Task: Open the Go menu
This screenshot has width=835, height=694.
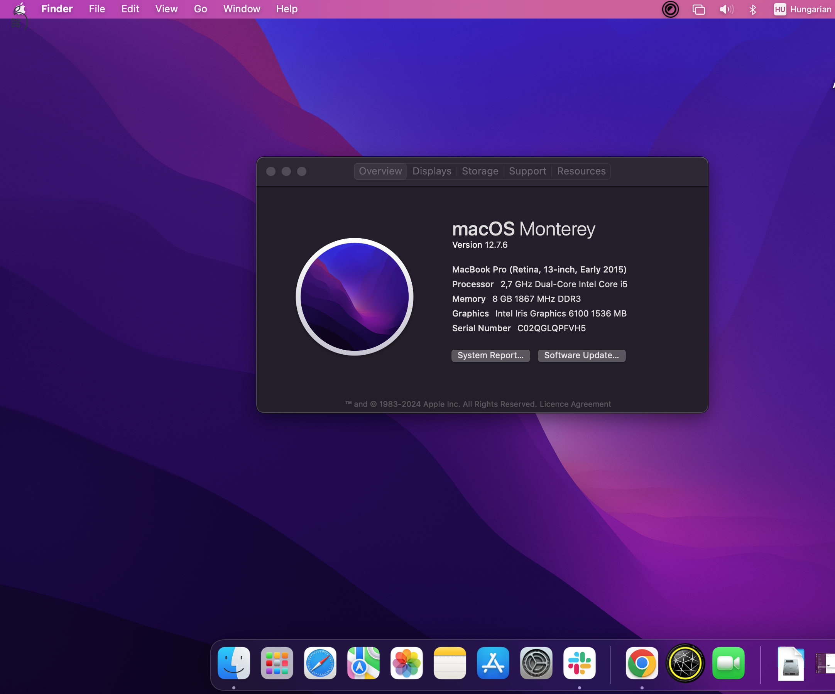Action: (201, 9)
